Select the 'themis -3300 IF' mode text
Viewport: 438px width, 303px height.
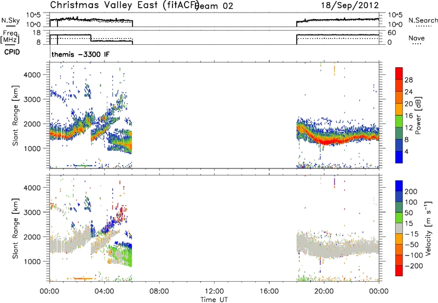tap(80, 54)
